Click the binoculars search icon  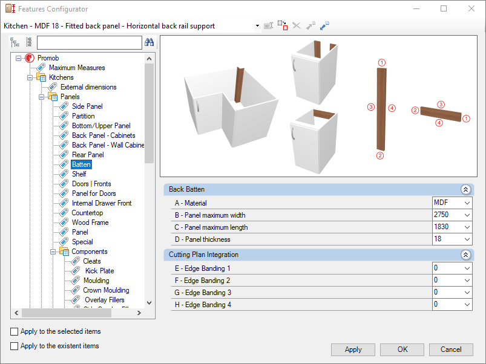click(x=149, y=42)
